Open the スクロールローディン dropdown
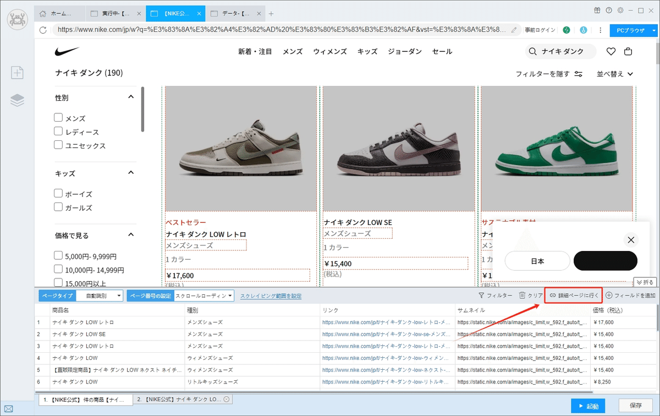The width and height of the screenshot is (660, 416). point(204,295)
